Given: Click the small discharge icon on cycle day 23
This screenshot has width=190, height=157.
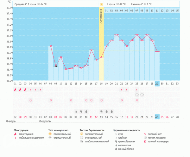Looking at the screenshot, I should pos(127,90).
